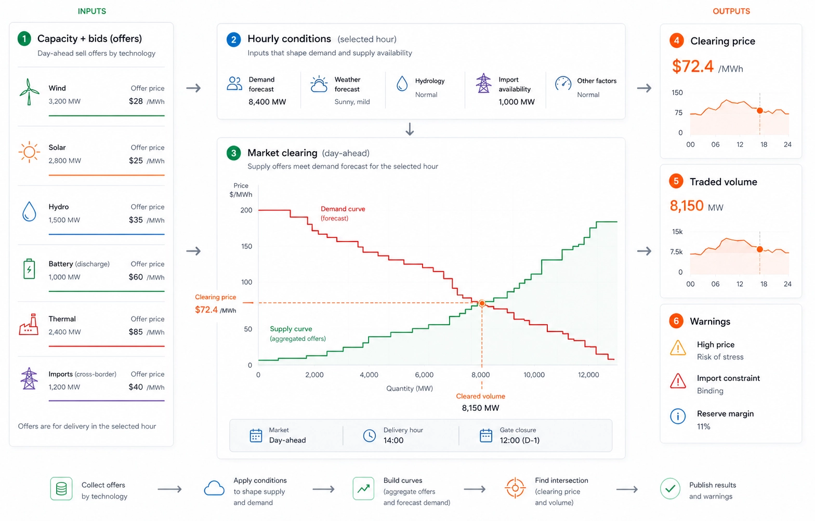Click the Solar sun icon
The width and height of the screenshot is (815, 521).
tap(29, 152)
